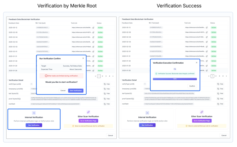Go to previous page arrow in Verification Success panel
The height and width of the screenshot is (147, 237).
pos(209,76)
